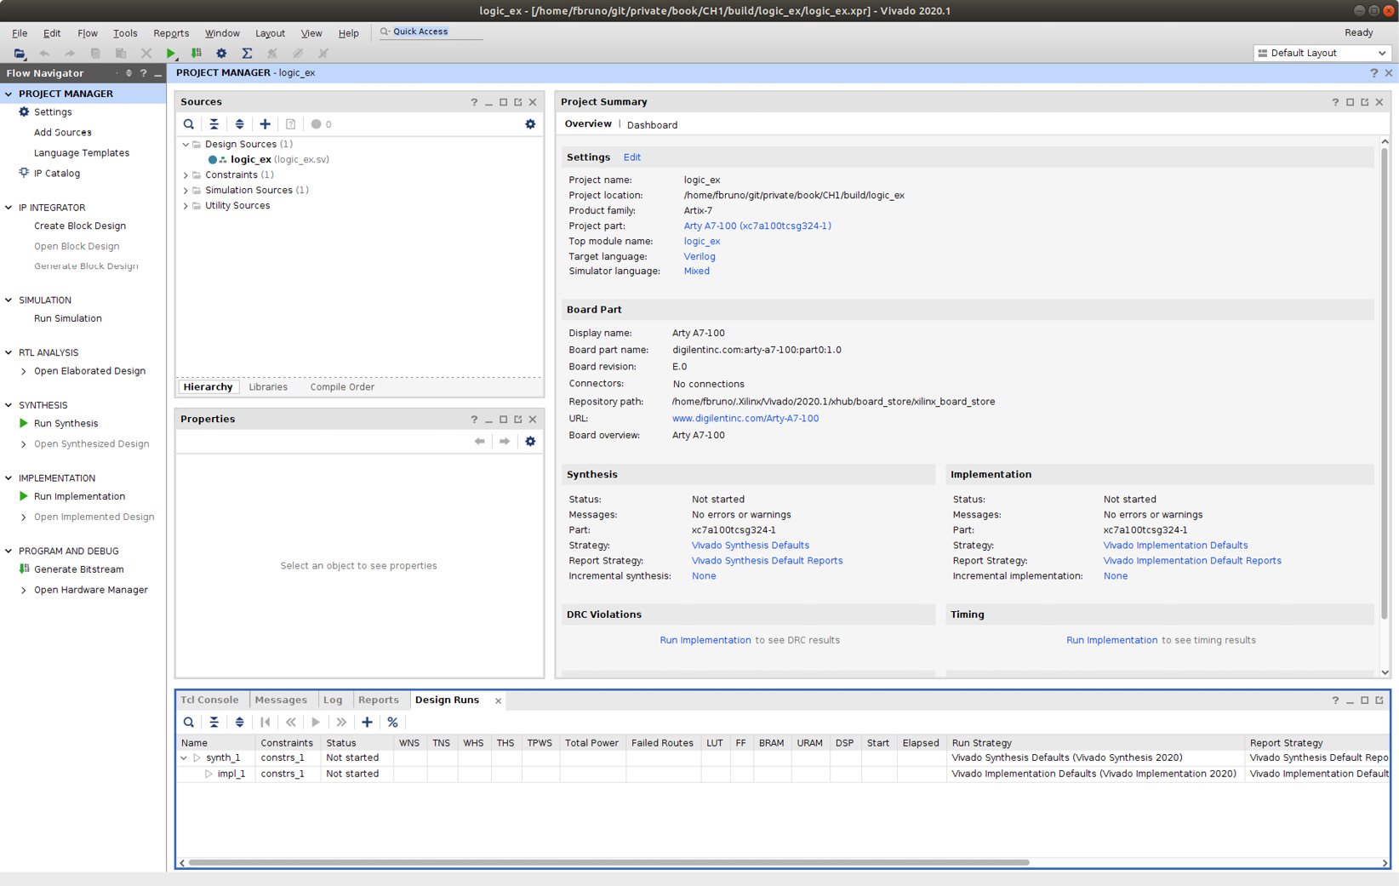The image size is (1399, 886).
Task: Expand Open Hardware Manager item
Action: pyautogui.click(x=23, y=590)
